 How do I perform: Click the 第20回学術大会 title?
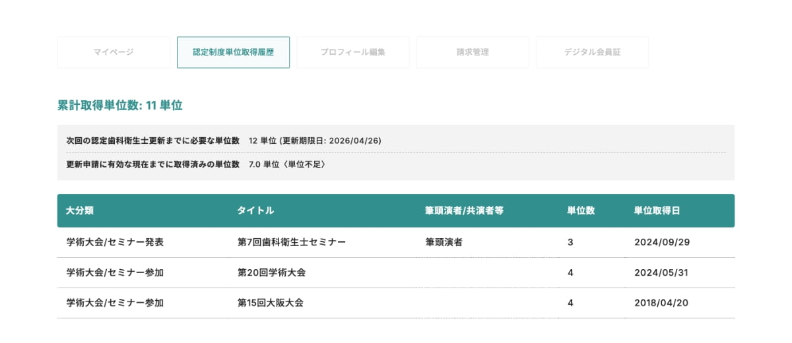point(271,272)
